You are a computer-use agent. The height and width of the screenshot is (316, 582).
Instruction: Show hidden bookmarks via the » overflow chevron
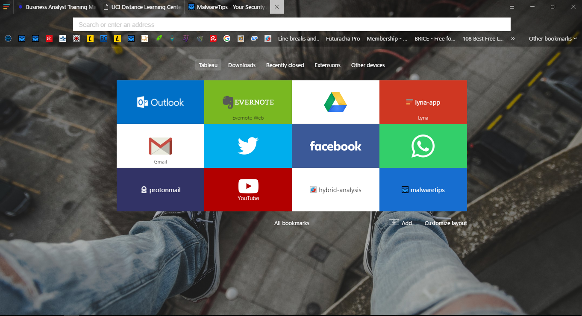point(513,38)
